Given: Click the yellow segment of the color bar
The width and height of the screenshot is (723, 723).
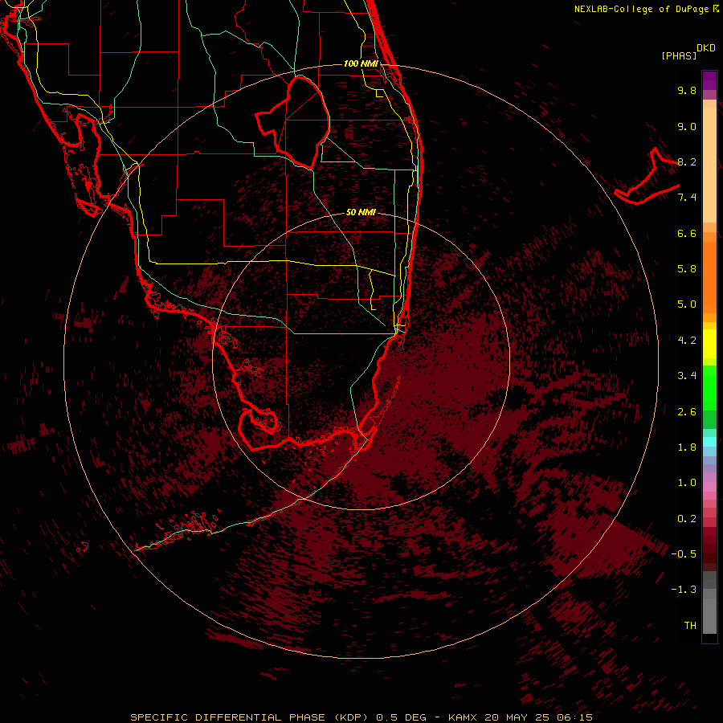Looking at the screenshot, I should (709, 344).
